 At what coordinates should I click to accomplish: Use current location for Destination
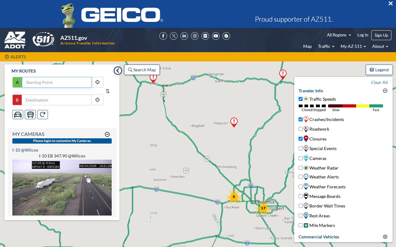(x=97, y=100)
